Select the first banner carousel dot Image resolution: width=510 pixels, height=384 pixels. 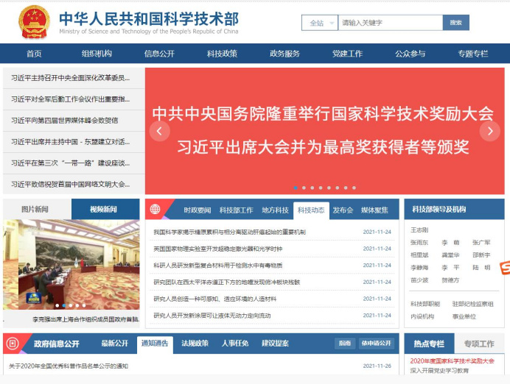[x=296, y=188]
